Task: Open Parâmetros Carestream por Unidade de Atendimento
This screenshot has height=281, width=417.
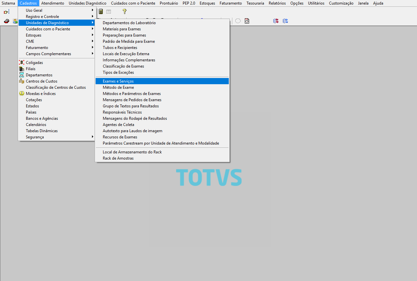Action: point(162,143)
